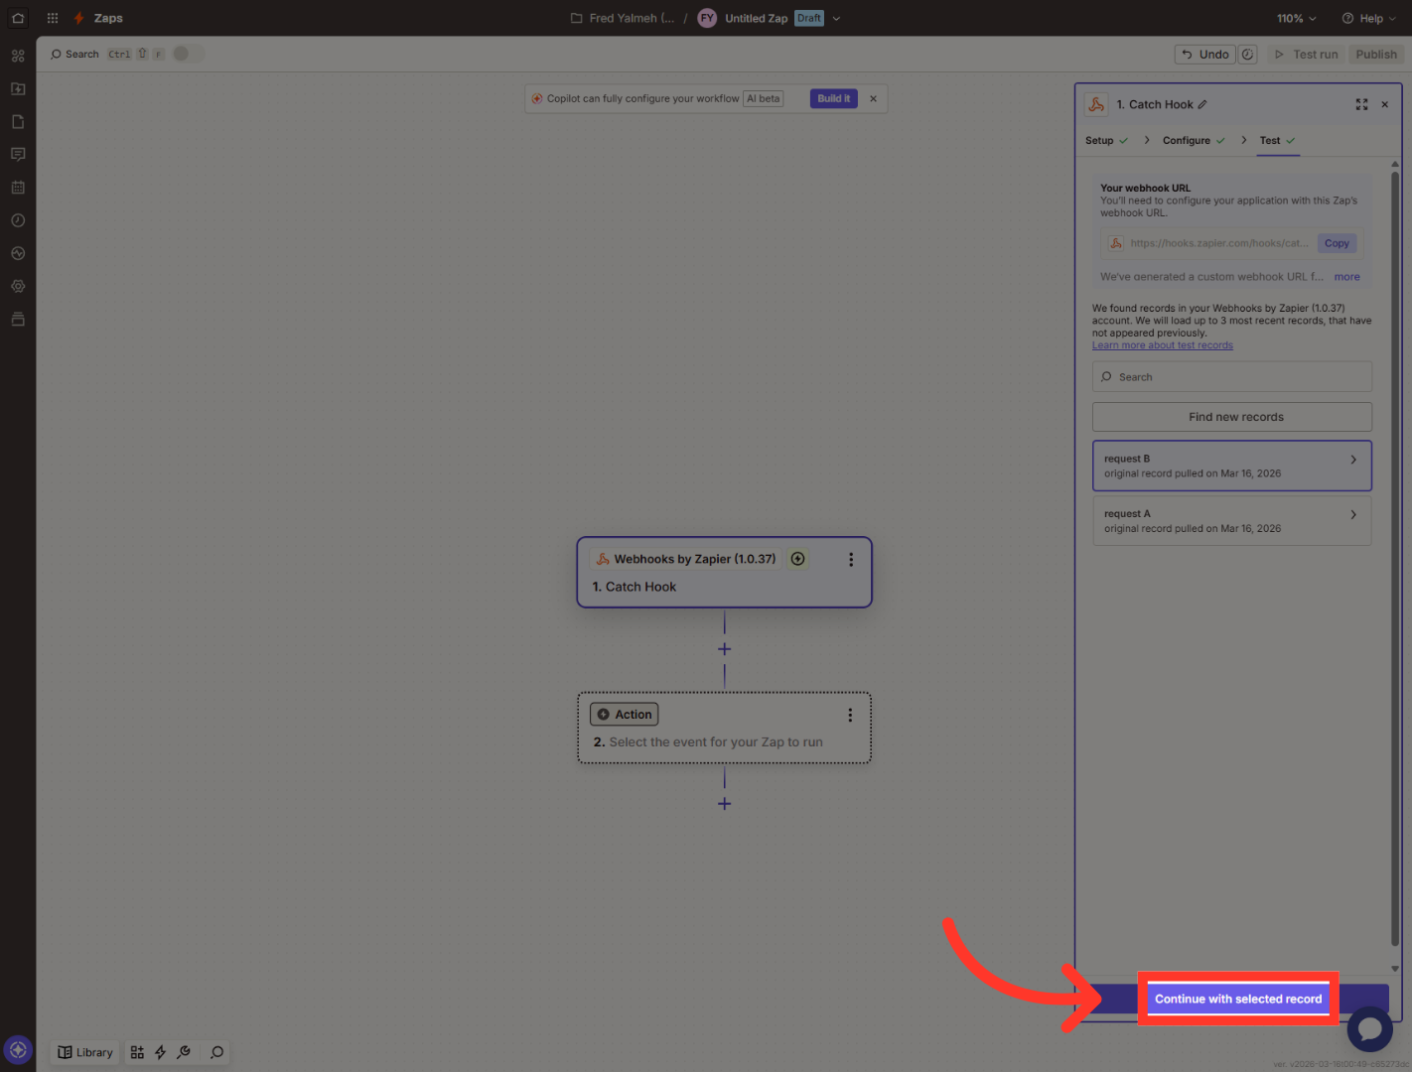The height and width of the screenshot is (1072, 1412).
Task: Open the blank page icon in sidebar
Action: (x=18, y=121)
